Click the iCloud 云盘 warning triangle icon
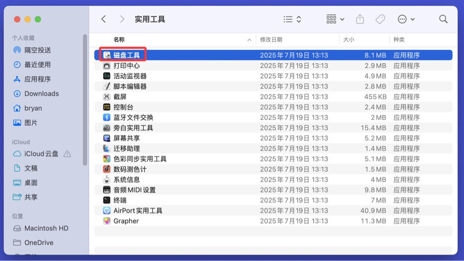464x261 pixels. coord(67,154)
